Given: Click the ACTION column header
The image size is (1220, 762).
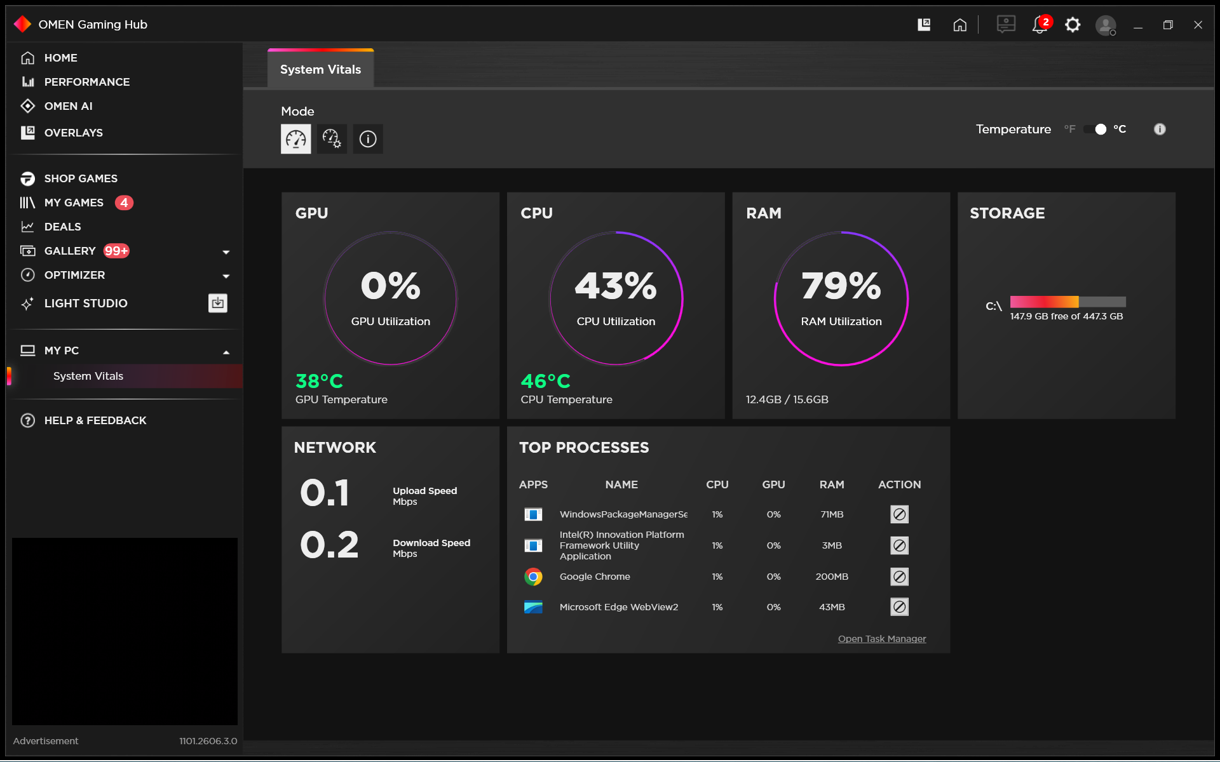Looking at the screenshot, I should point(899,485).
